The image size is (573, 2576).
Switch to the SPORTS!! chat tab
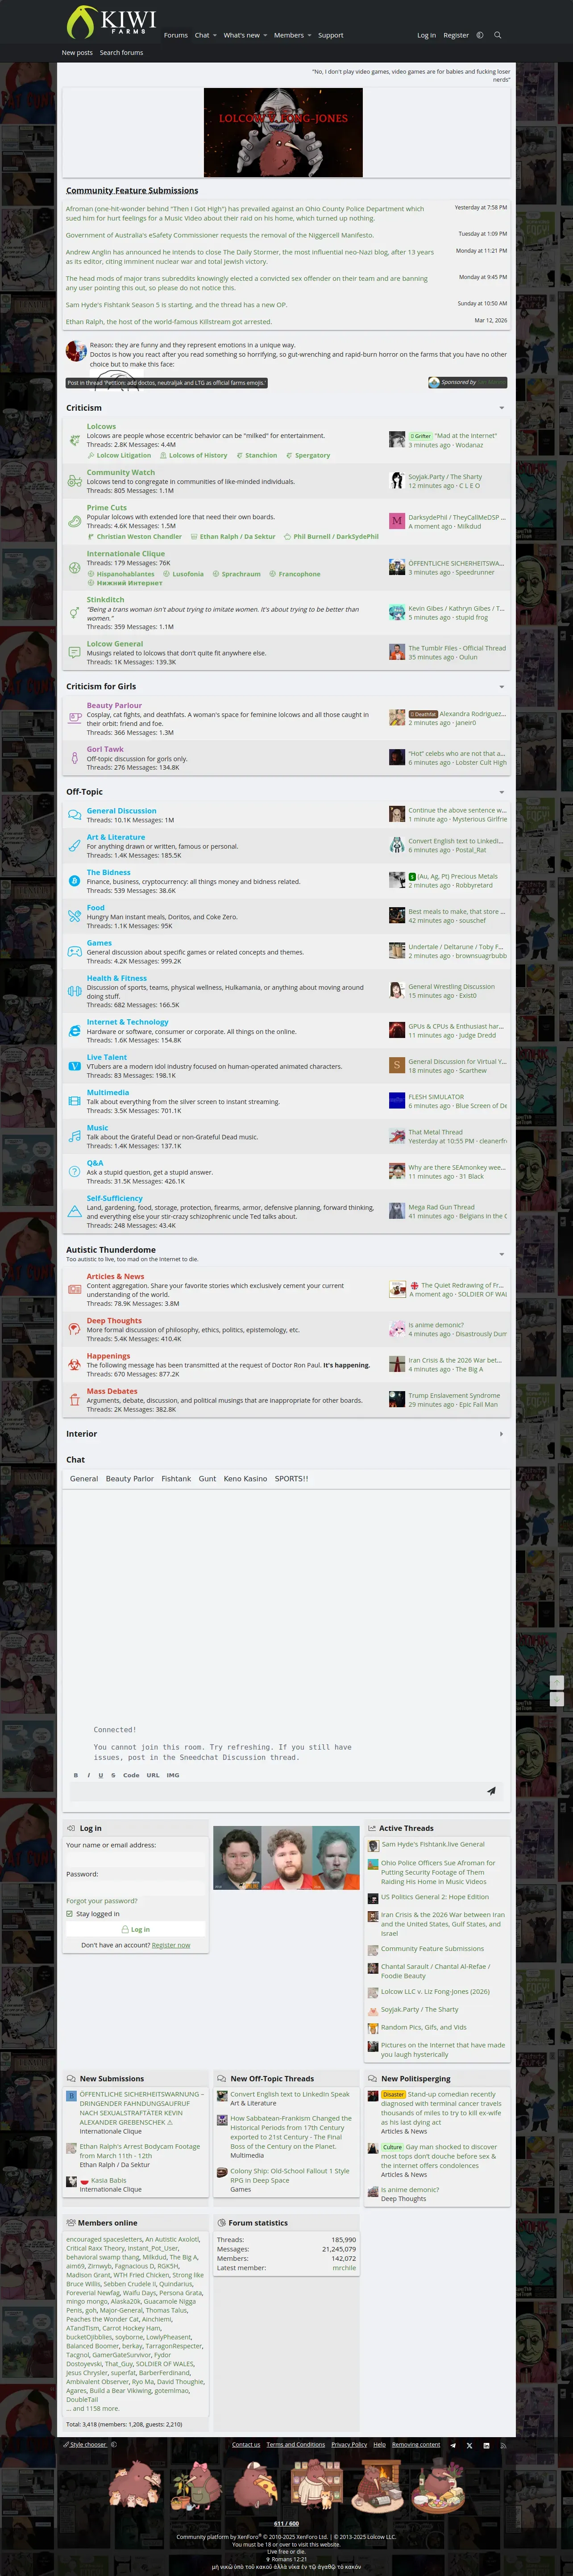[291, 1478]
